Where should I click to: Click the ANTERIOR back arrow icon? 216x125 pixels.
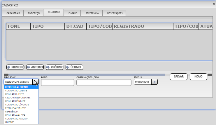point(29,67)
